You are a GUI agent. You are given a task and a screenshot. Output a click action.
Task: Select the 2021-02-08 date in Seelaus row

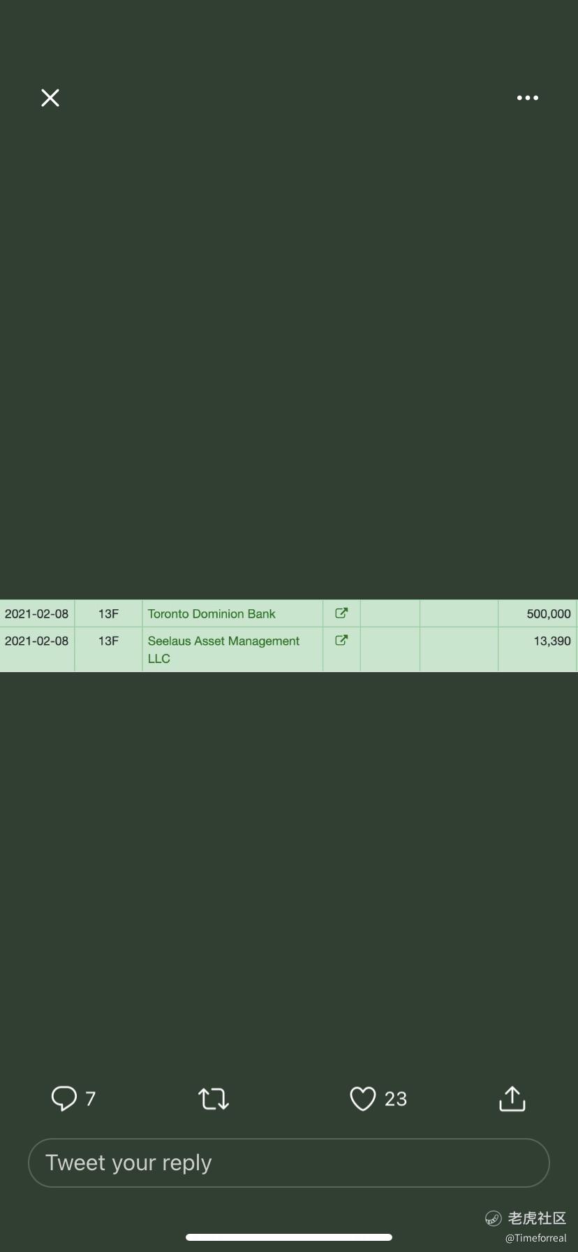37,641
